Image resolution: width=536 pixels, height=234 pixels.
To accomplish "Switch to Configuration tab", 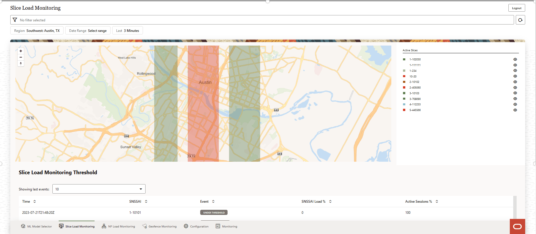I will click(196, 227).
